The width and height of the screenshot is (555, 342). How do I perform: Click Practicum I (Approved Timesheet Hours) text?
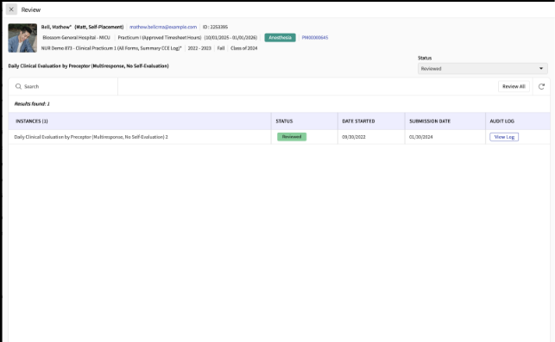[160, 37]
